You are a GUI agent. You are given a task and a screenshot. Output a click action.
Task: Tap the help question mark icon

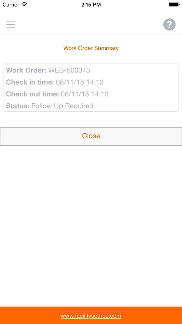point(169,25)
